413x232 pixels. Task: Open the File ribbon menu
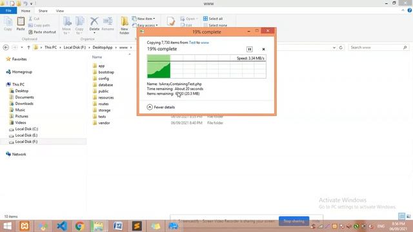click(8, 11)
